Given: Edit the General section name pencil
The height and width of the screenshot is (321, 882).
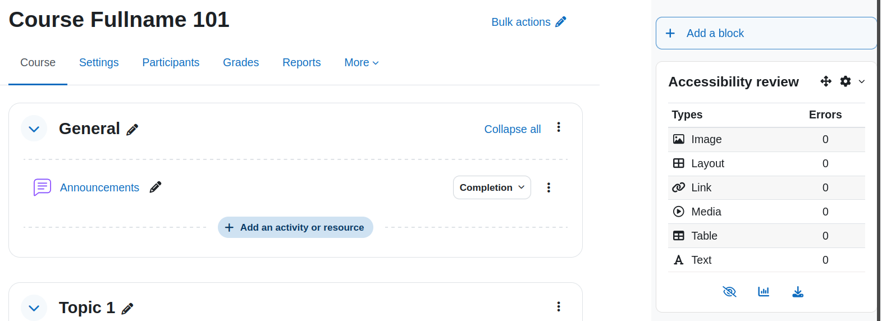Looking at the screenshot, I should pos(132,130).
